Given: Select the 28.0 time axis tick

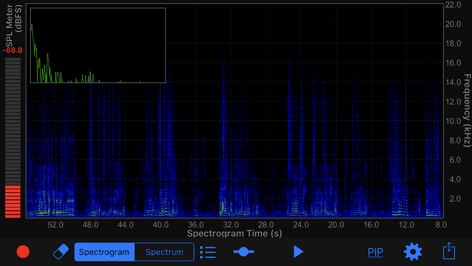Looking at the screenshot, I should [266, 225].
